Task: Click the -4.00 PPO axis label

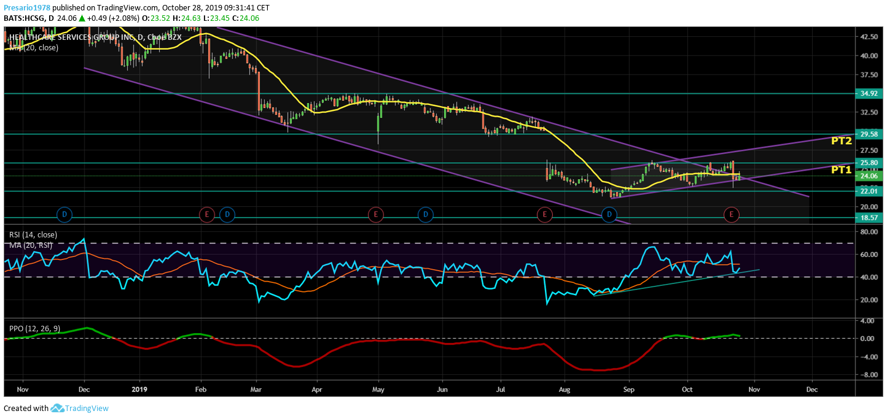Action: 869,356
